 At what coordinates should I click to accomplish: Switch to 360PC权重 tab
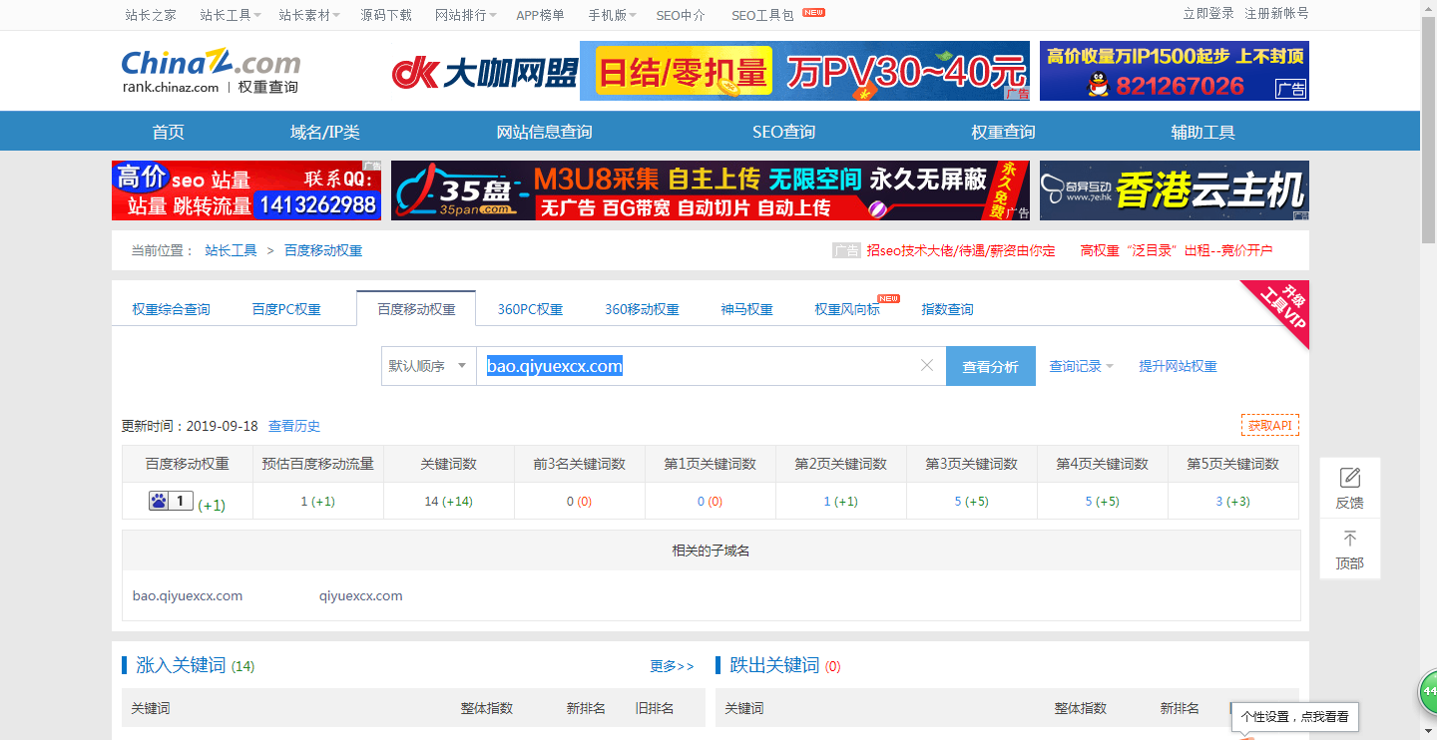[530, 309]
